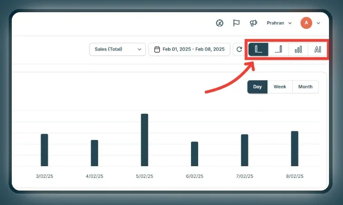Click the bar for 3/02/25
This screenshot has width=343, height=205.
click(44, 150)
